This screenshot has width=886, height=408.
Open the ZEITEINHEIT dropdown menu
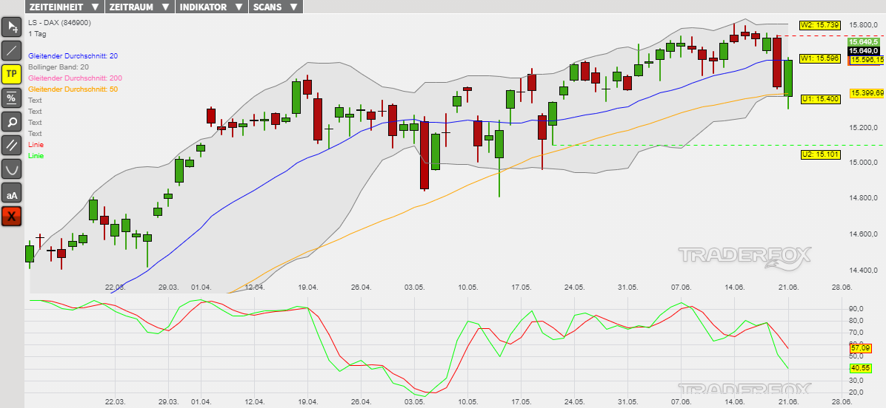(x=64, y=7)
